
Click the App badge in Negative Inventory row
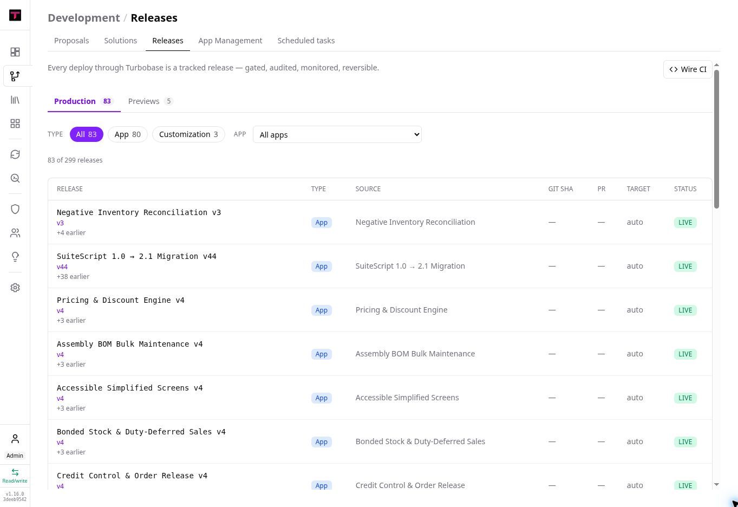click(x=322, y=223)
